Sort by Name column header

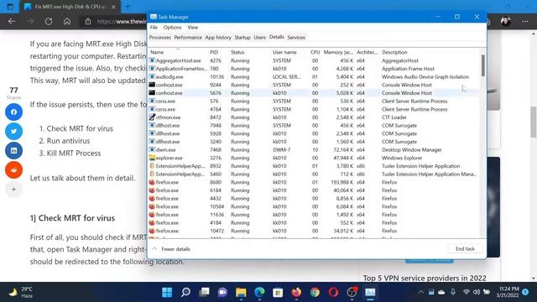coord(178,52)
